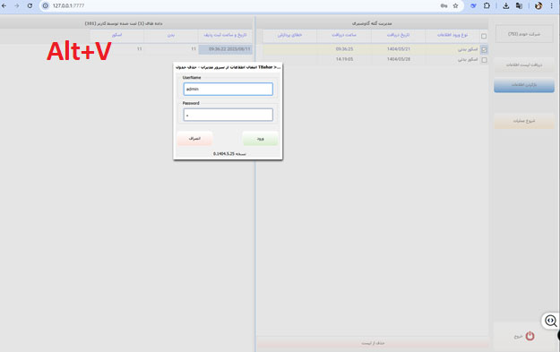Toggle the select-all checkbox in table header
The image size is (560, 352).
click(484, 36)
